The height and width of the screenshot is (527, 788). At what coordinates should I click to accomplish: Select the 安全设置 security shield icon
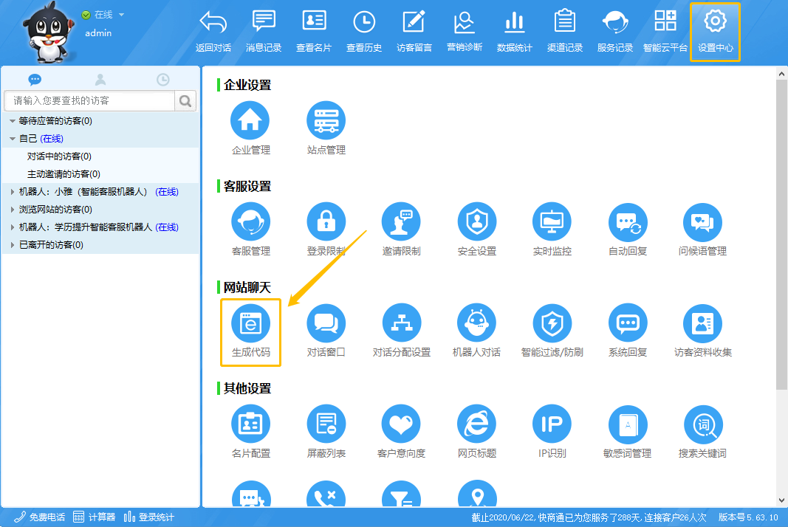click(x=477, y=222)
